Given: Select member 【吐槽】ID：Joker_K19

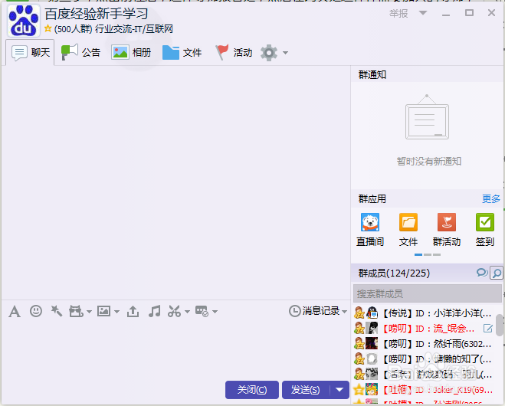Looking at the screenshot, I should point(426,390).
